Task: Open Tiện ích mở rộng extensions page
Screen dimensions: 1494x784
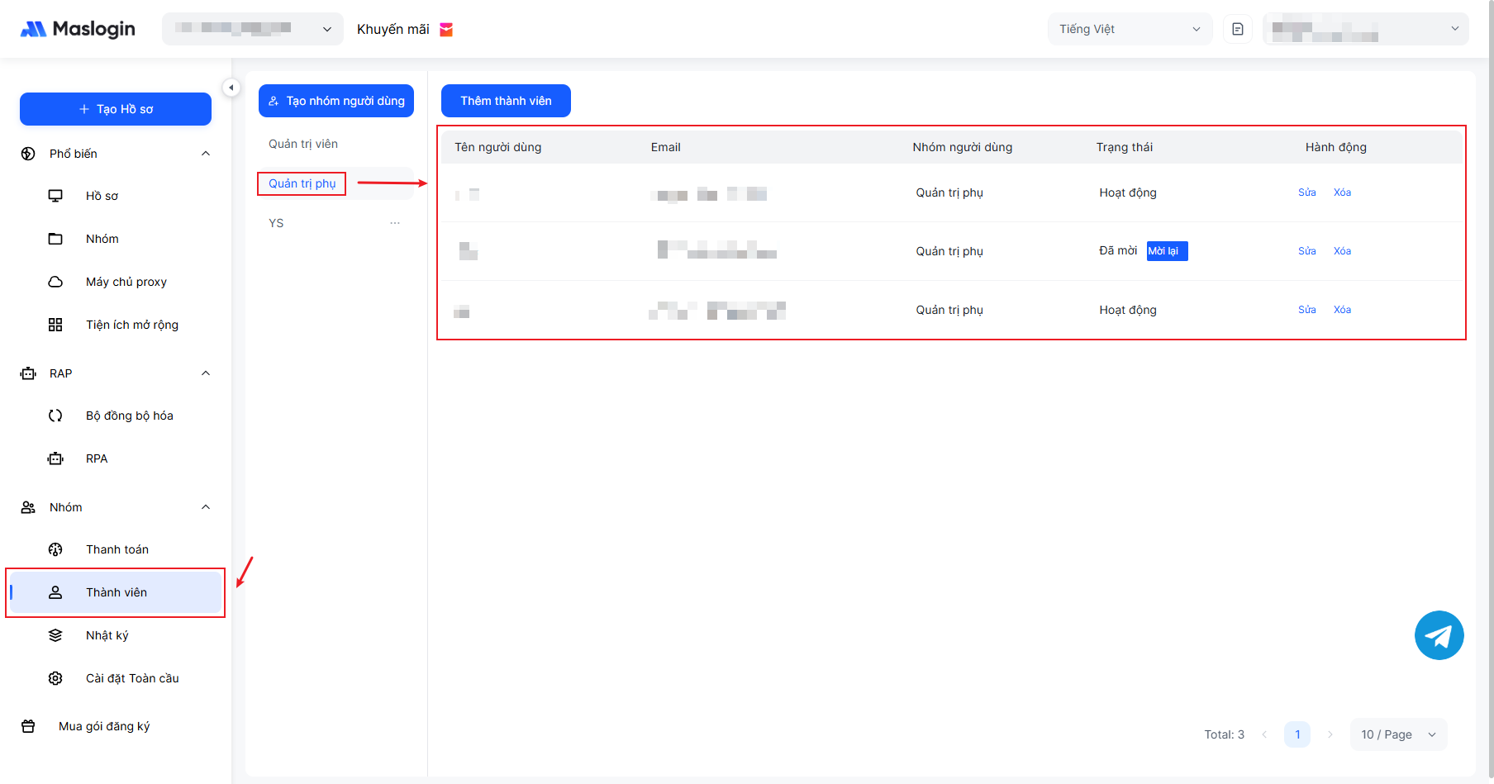Action: (131, 325)
